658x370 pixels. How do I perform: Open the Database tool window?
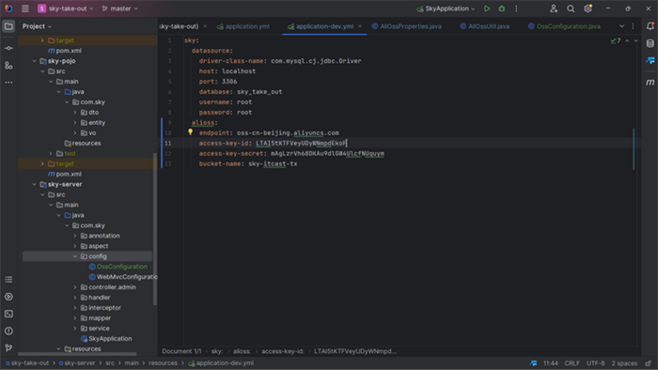click(650, 43)
